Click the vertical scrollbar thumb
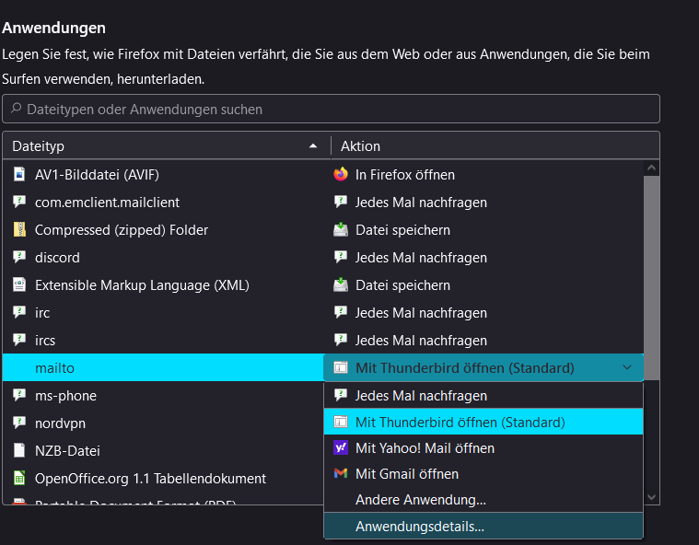Viewport: 699px width, 545px height. tap(651, 278)
